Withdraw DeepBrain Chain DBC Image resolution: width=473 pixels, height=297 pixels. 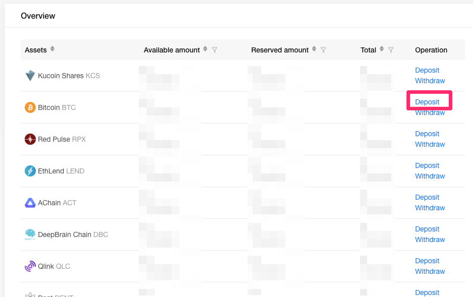tap(430, 240)
